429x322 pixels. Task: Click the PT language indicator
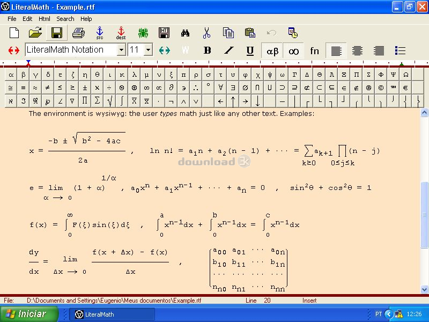point(378,314)
